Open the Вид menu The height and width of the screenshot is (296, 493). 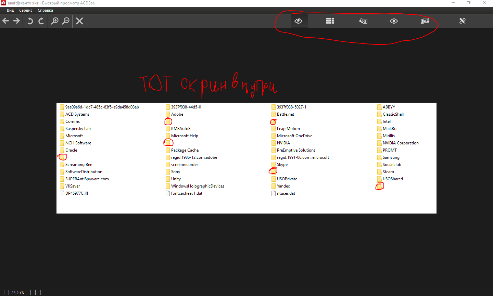[10, 10]
